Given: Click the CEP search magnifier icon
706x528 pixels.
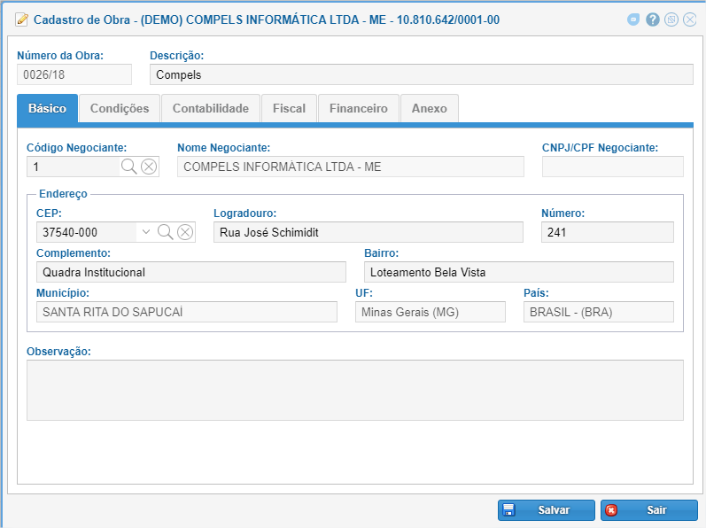Looking at the screenshot, I should pos(166,232).
